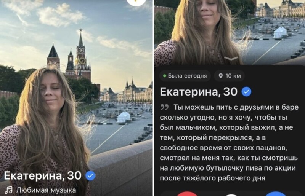Tap the Была сегодня status chip
The image size is (305, 196).
pos(186,76)
